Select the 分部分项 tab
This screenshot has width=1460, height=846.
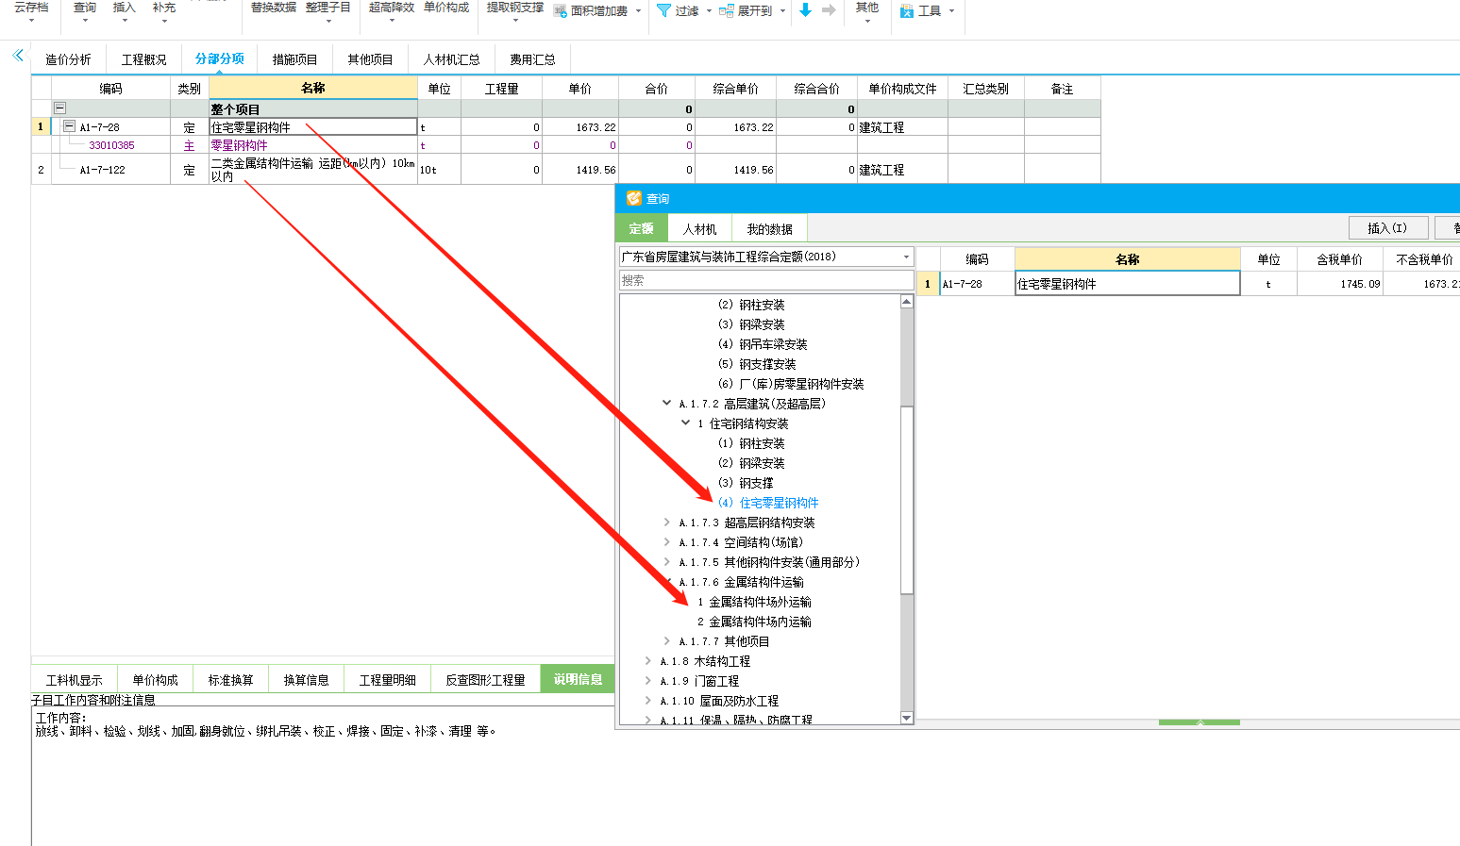click(x=219, y=58)
